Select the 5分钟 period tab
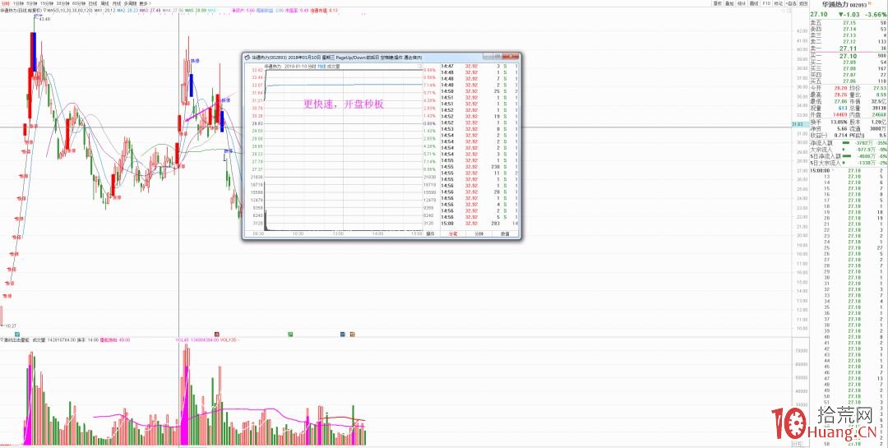This screenshot has height=448, width=888. [x=32, y=3]
